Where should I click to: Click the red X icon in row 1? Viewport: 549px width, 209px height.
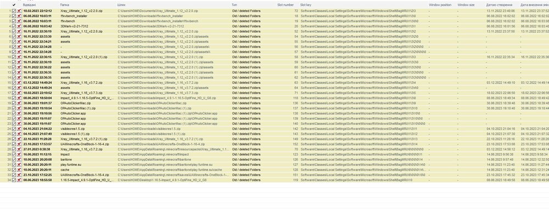click(20, 11)
